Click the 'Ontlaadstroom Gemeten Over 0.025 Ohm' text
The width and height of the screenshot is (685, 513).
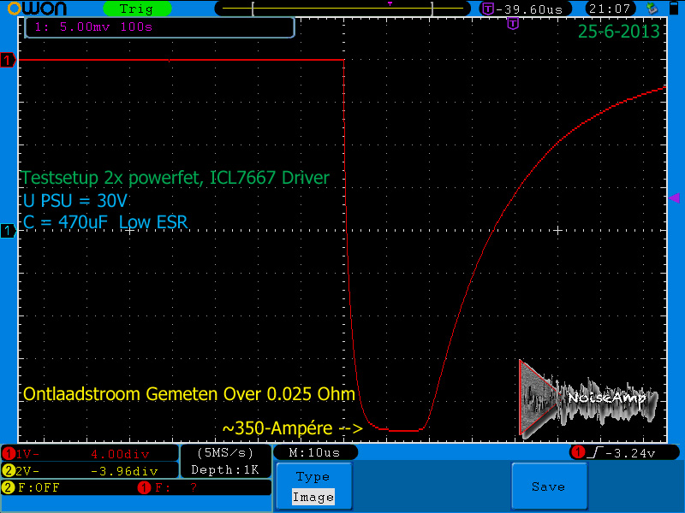click(x=189, y=394)
